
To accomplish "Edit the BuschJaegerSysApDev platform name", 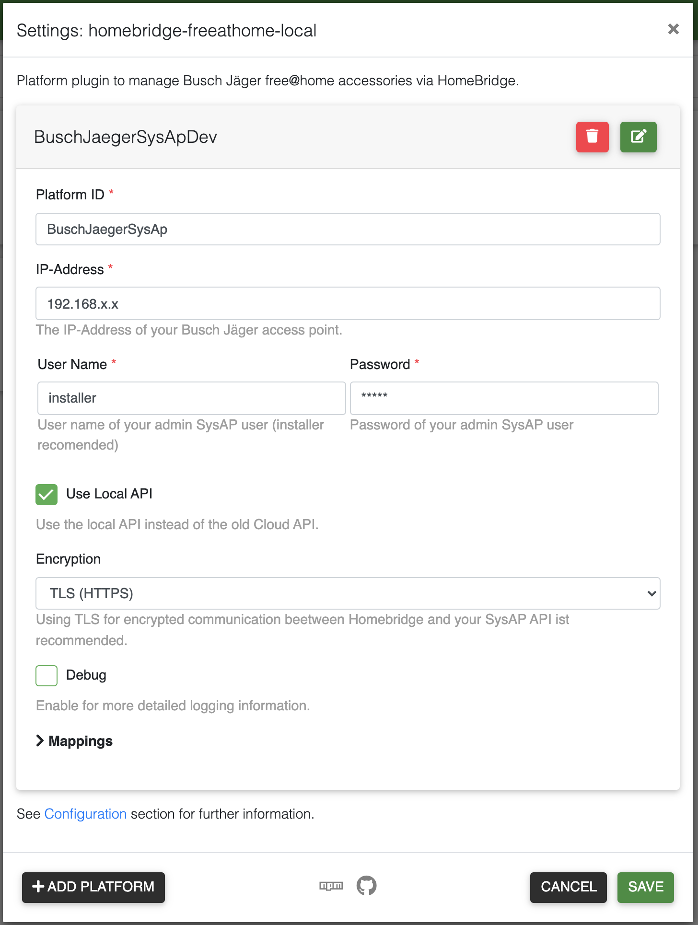I will [638, 137].
